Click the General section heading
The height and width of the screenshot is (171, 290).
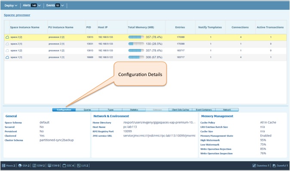(x=11, y=116)
